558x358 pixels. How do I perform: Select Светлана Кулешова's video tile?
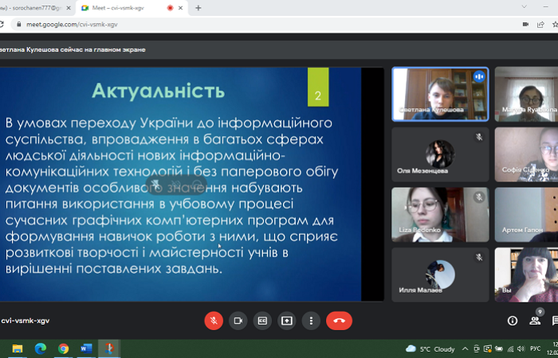click(x=440, y=94)
